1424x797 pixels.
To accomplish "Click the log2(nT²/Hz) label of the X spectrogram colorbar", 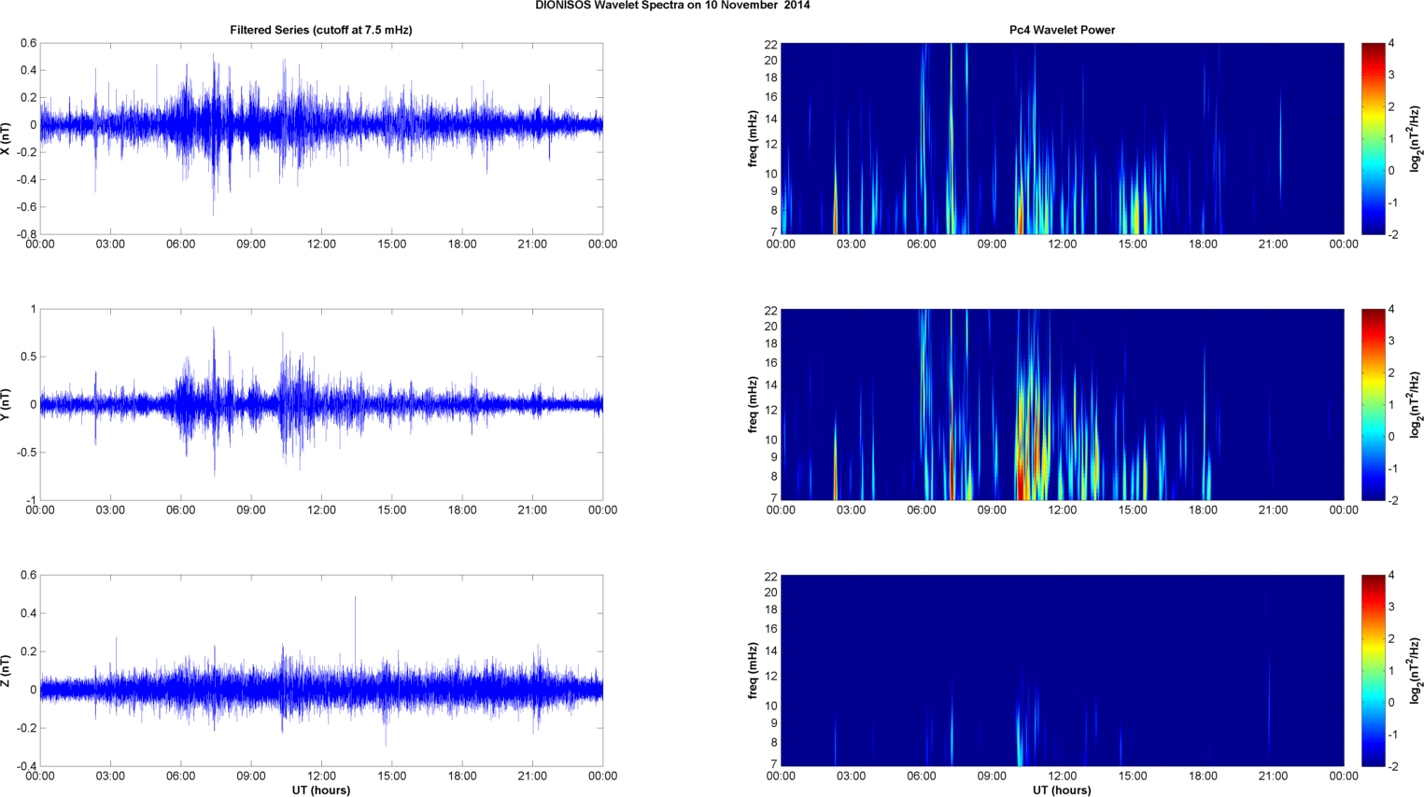I will [x=1416, y=138].
